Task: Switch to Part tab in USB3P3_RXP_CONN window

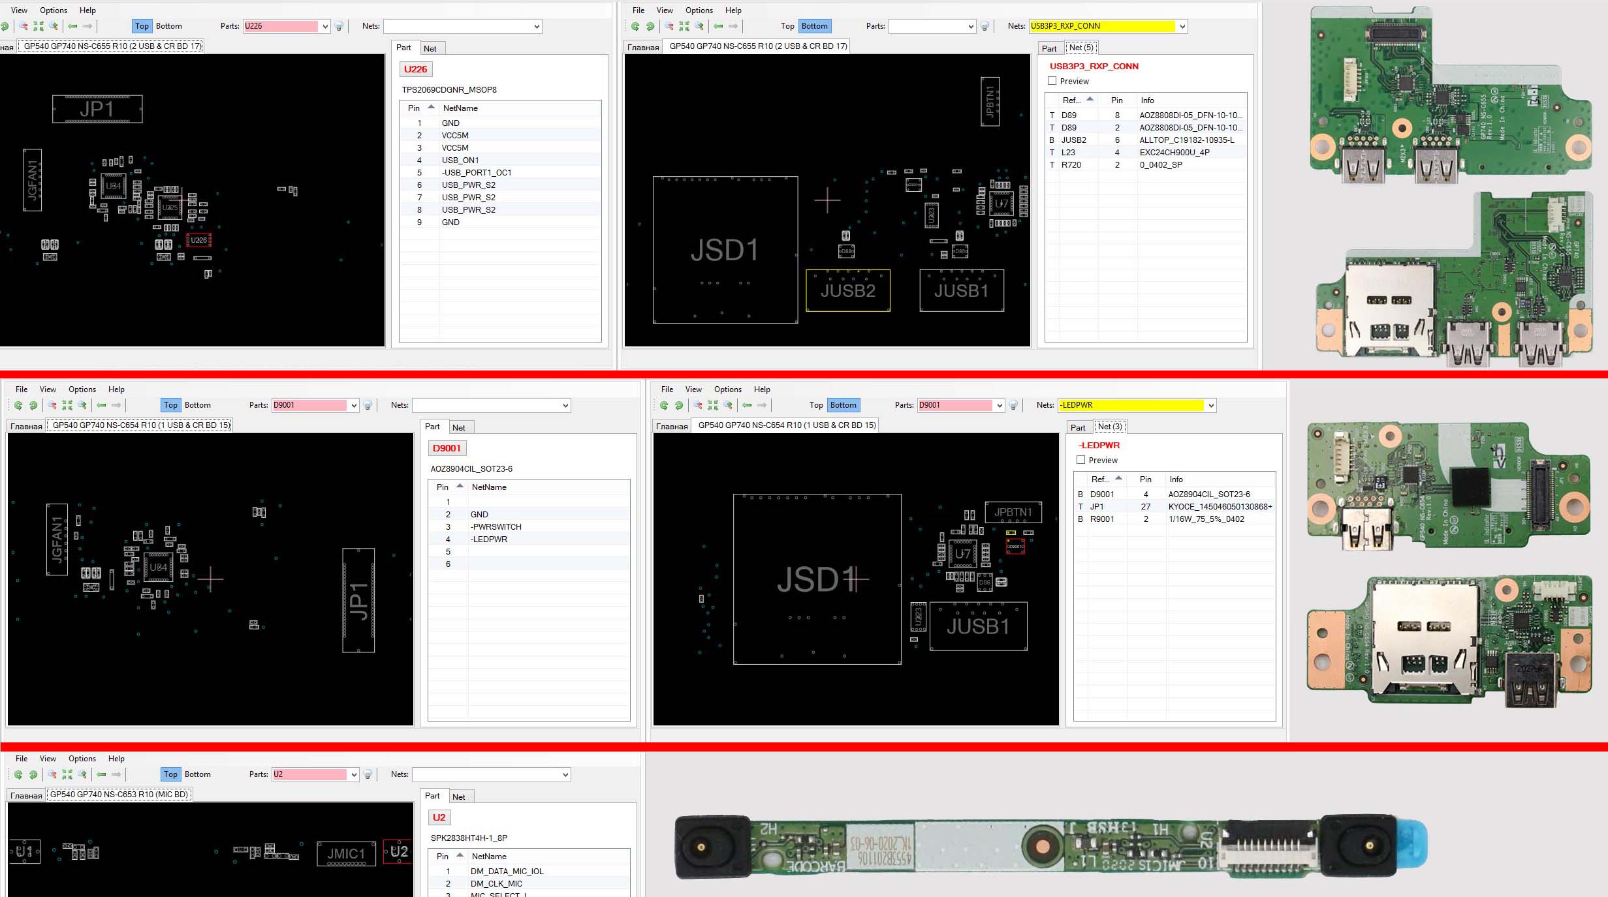Action: pos(1049,48)
